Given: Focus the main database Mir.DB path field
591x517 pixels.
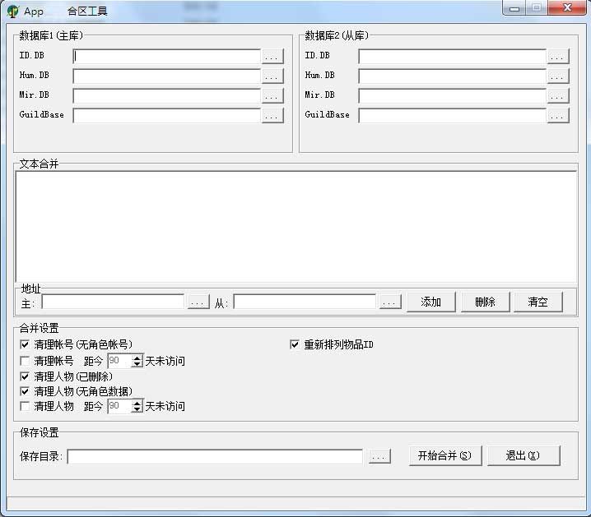Looking at the screenshot, I should point(166,95).
